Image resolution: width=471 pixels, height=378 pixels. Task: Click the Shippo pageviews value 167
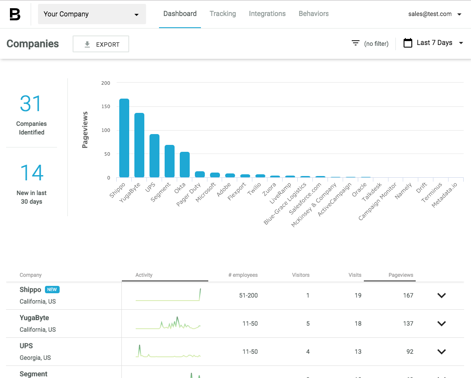click(x=408, y=295)
